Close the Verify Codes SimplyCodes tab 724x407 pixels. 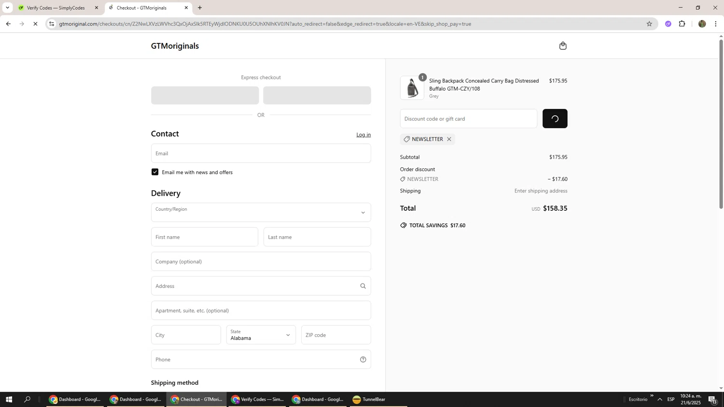click(x=97, y=8)
